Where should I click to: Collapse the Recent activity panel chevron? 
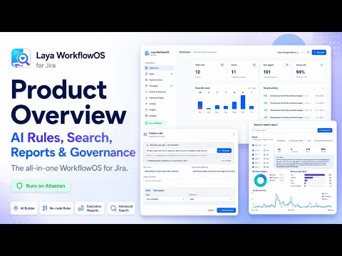coord(323,88)
